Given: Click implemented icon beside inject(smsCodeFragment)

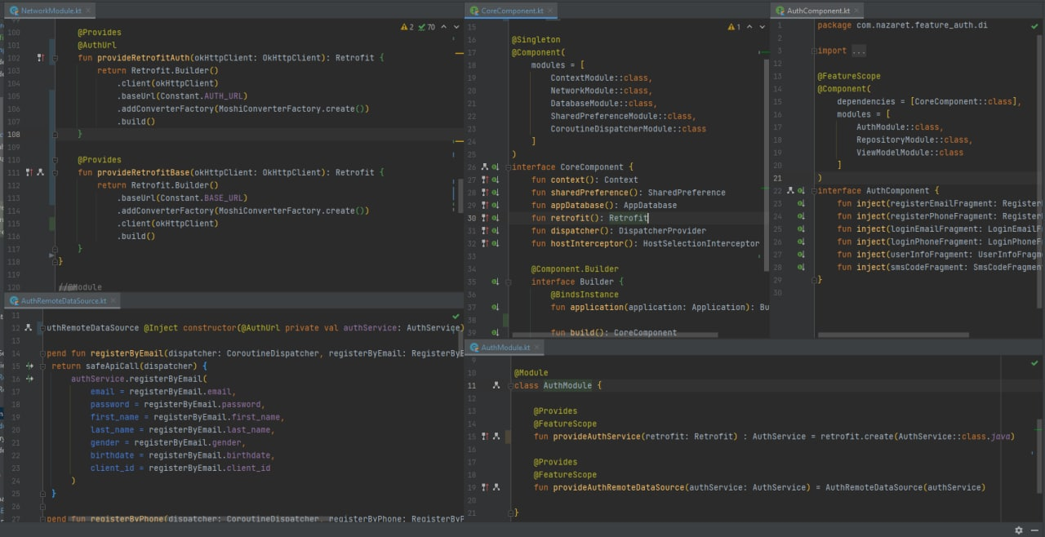Looking at the screenshot, I should (x=800, y=267).
